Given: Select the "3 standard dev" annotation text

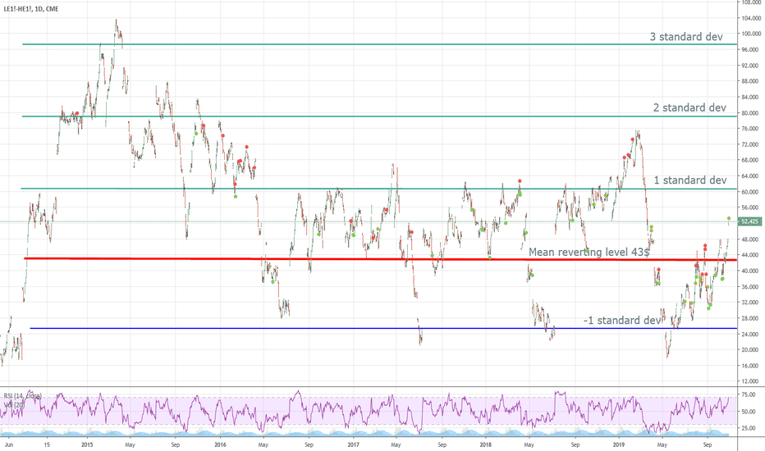Looking at the screenshot, I should coord(686,37).
